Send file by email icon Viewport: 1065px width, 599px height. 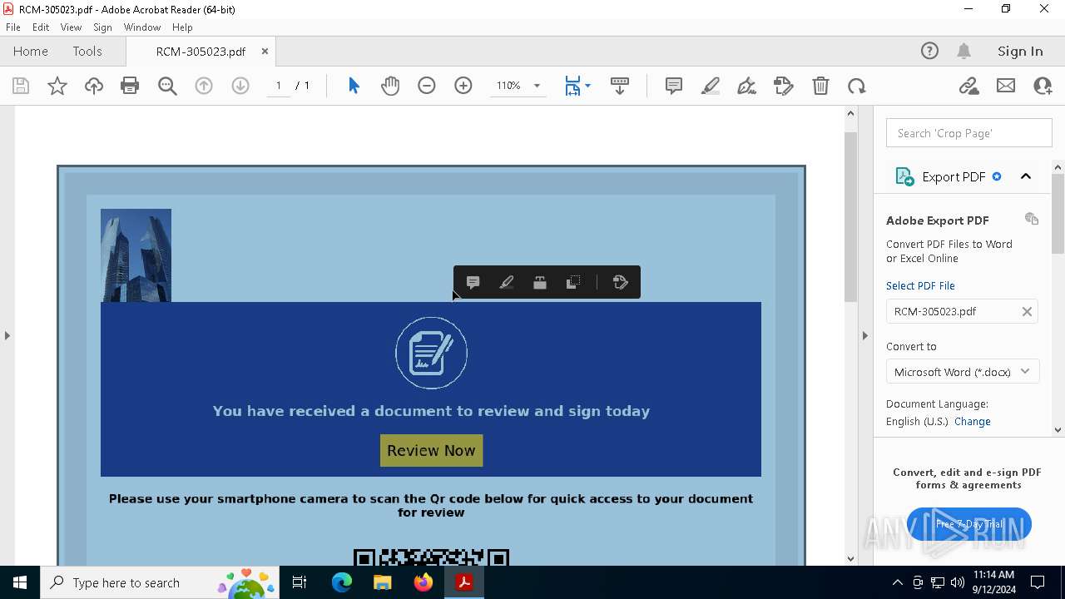tap(1006, 86)
